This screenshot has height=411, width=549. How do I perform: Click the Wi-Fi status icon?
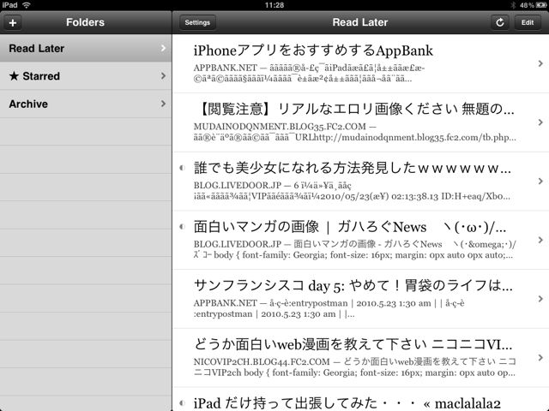tap(27, 5)
